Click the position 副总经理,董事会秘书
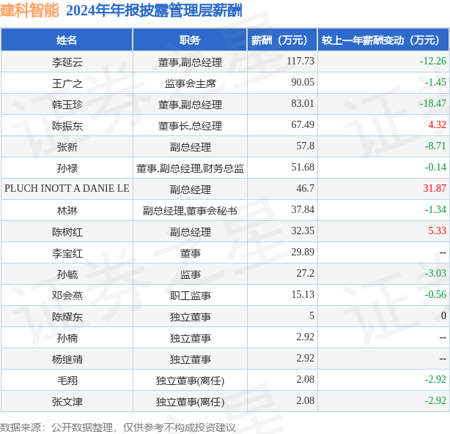 coord(190,211)
